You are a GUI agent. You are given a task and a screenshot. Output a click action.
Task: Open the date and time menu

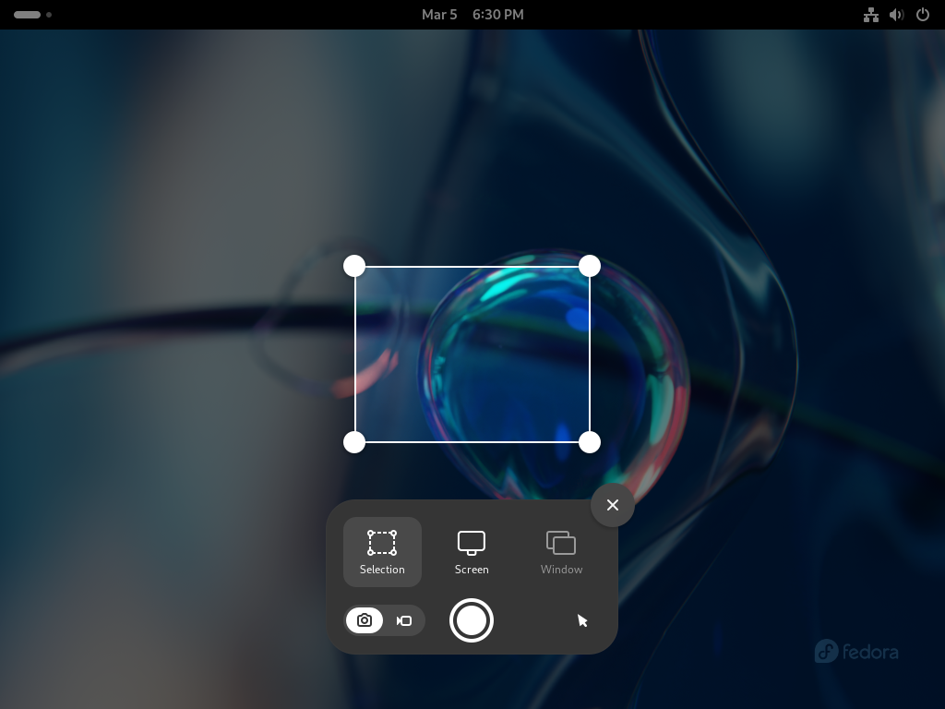472,15
